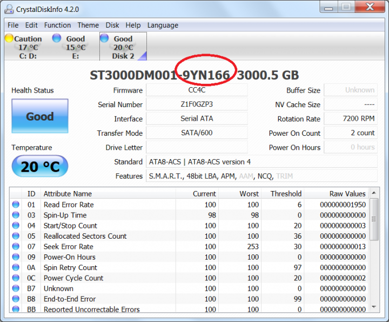Viewport: 389px width, 322px height.
Task: Click the attribute list scrollbar thumb
Action: point(374,219)
